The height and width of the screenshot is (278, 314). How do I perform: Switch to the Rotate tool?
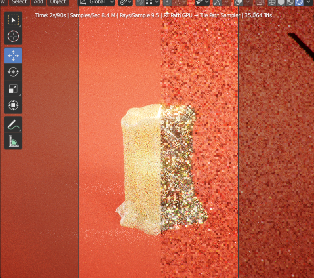click(13, 72)
